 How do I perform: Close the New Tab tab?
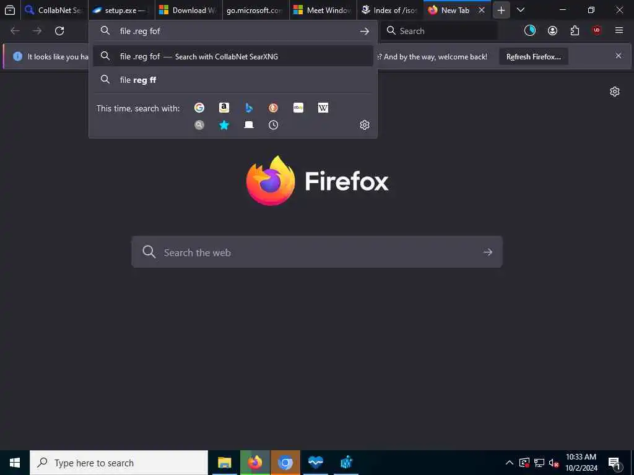tap(482, 11)
